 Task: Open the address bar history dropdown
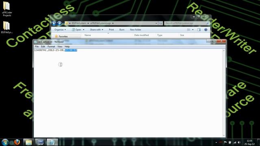pyautogui.click(x=156, y=24)
